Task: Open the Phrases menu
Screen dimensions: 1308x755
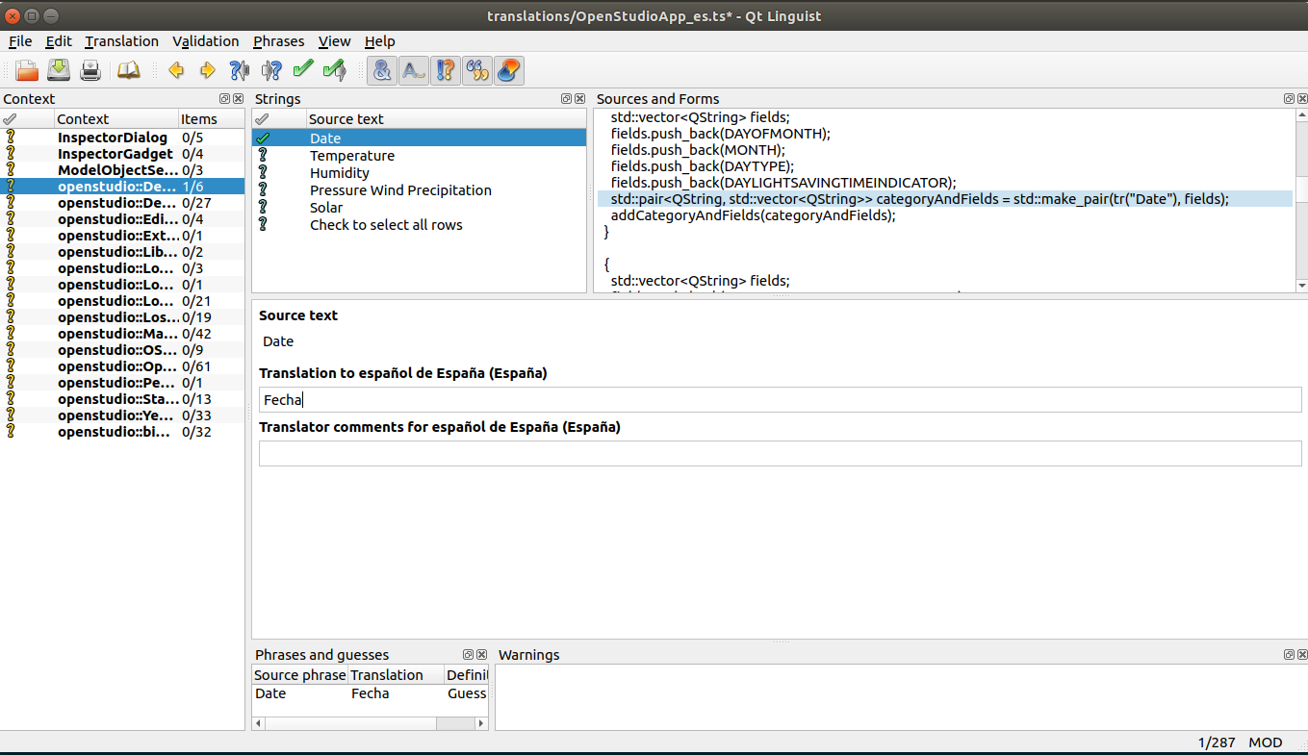Action: pyautogui.click(x=278, y=41)
